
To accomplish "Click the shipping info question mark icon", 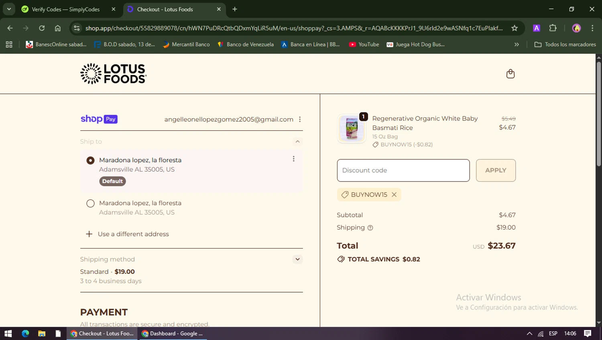I will (370, 228).
